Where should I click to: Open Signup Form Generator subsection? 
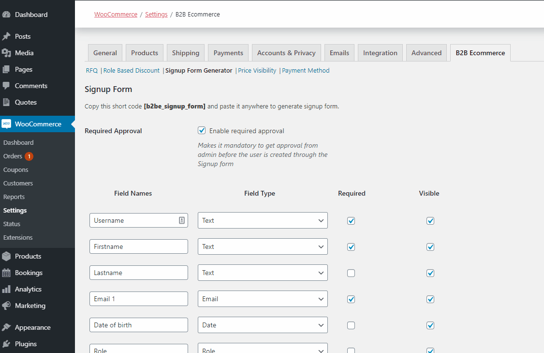199,71
